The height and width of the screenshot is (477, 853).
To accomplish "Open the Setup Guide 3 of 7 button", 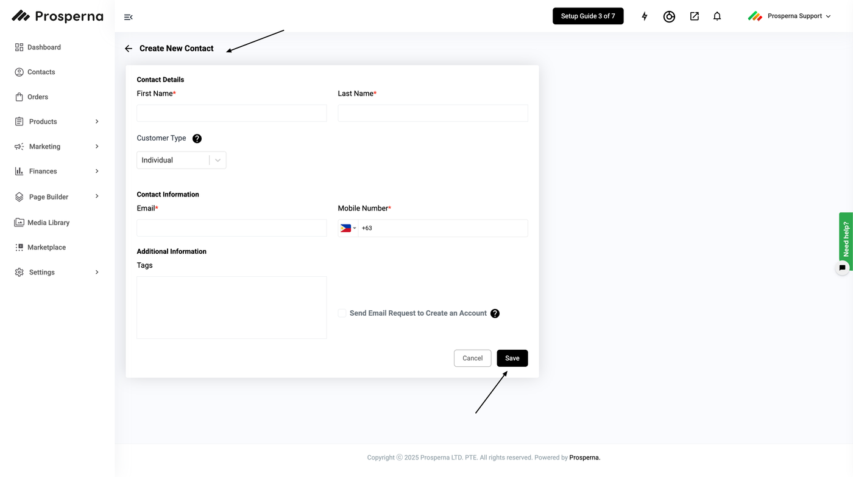I will [x=588, y=16].
